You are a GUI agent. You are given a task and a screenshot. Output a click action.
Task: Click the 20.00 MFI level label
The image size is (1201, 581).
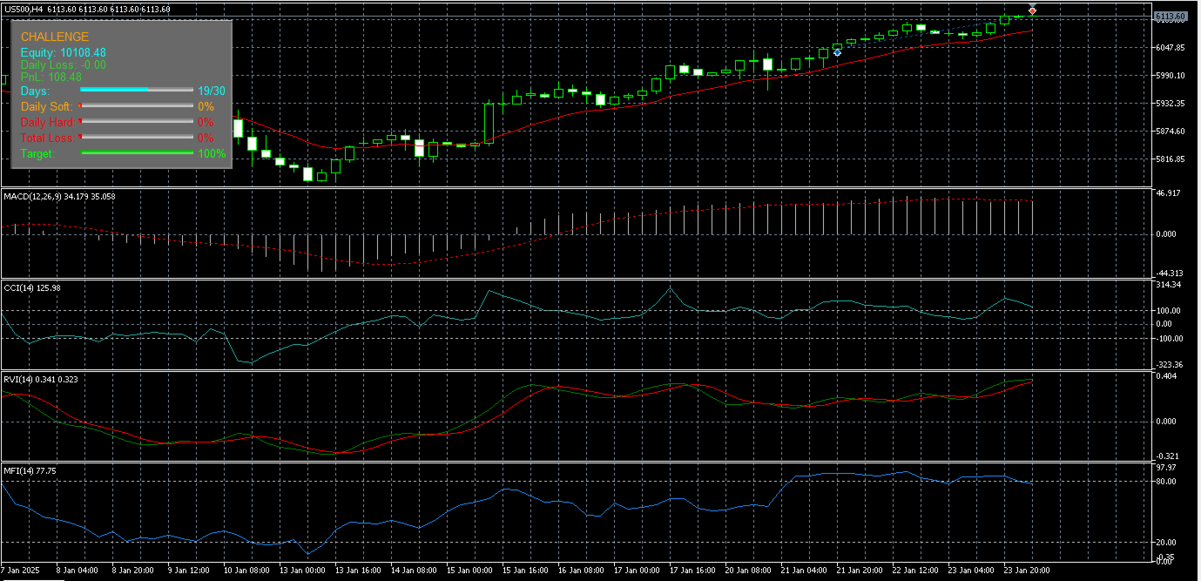pyautogui.click(x=1166, y=542)
